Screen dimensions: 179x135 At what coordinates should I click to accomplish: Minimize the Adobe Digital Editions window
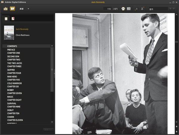[x=170, y=2]
